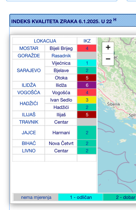Click the Šibenik label on the map
This screenshot has width=136, height=210.
pyautogui.click(x=114, y=104)
